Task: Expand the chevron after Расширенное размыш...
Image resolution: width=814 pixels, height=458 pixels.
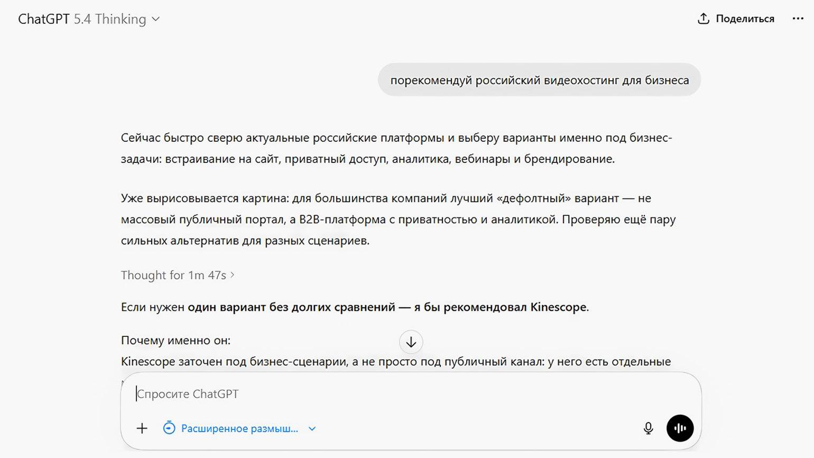Action: click(312, 428)
